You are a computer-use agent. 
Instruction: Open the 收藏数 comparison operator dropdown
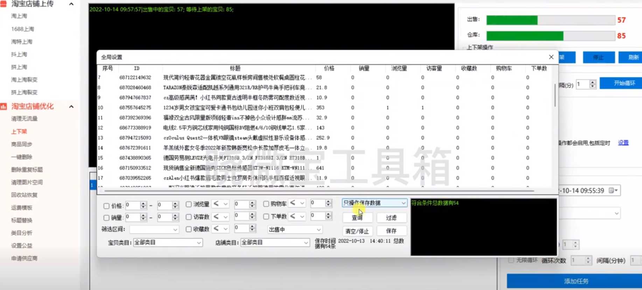tap(221, 229)
